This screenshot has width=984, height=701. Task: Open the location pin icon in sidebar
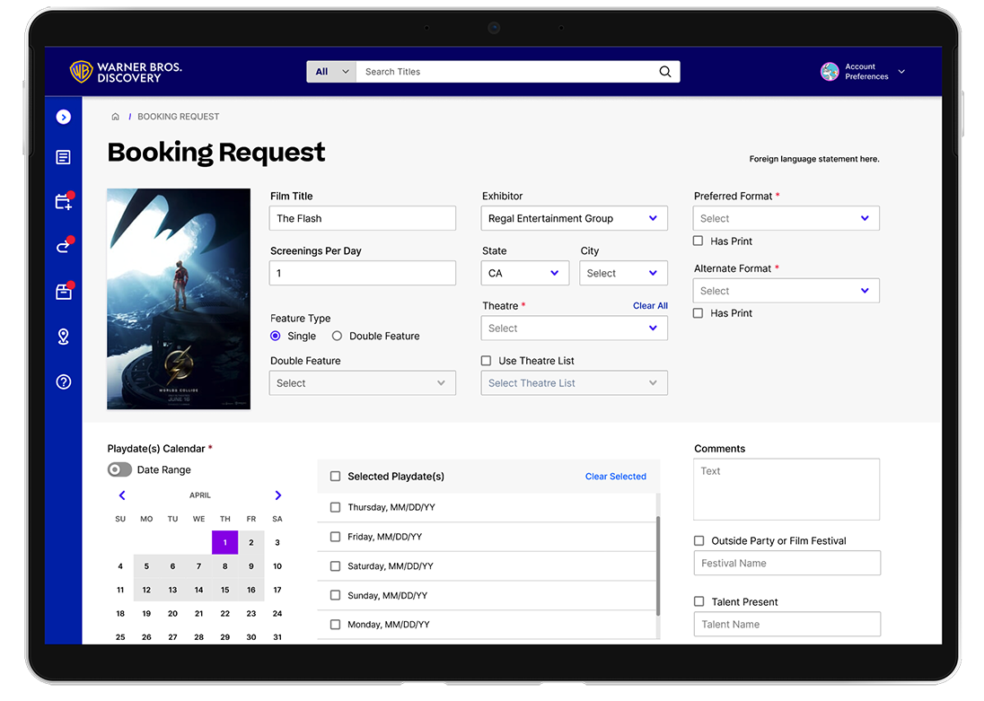[x=64, y=337]
